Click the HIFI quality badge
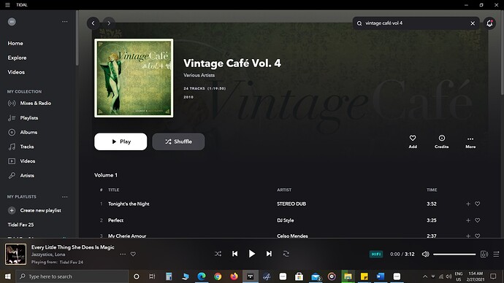504x283 pixels. point(376,254)
